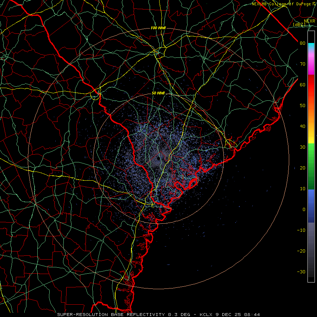Click the 70 value on the dBZ scale
Screen dimensions: 317x317
pyautogui.click(x=303, y=64)
